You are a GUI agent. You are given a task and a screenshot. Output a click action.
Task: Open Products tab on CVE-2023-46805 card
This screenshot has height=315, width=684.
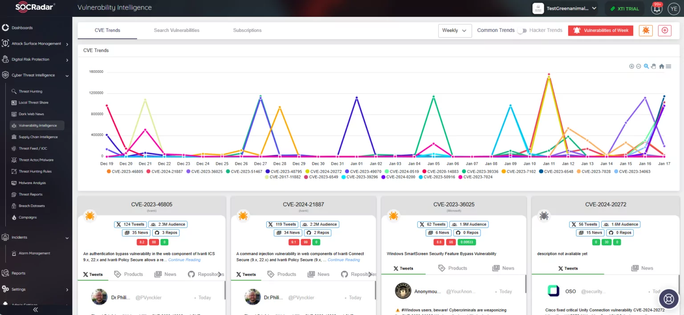[x=129, y=274]
